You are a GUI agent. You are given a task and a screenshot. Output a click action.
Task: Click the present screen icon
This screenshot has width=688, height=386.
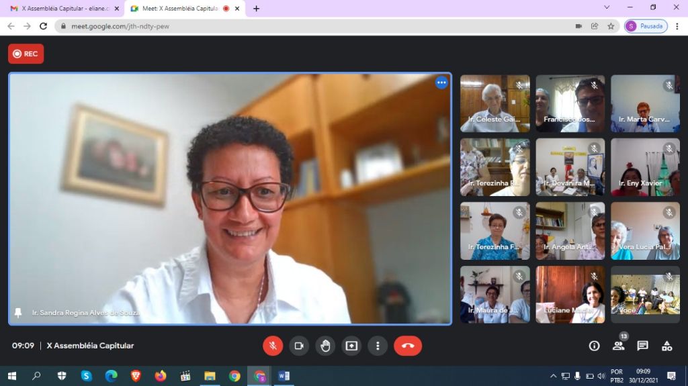tap(351, 346)
